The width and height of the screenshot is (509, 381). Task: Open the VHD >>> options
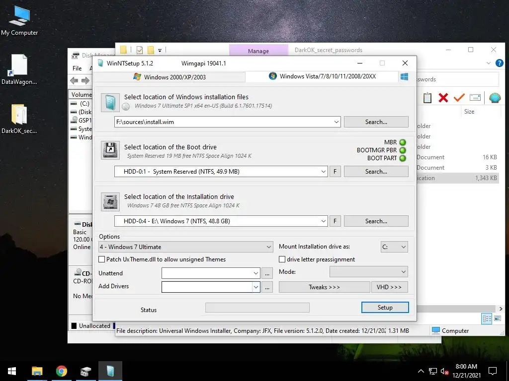[x=389, y=287]
